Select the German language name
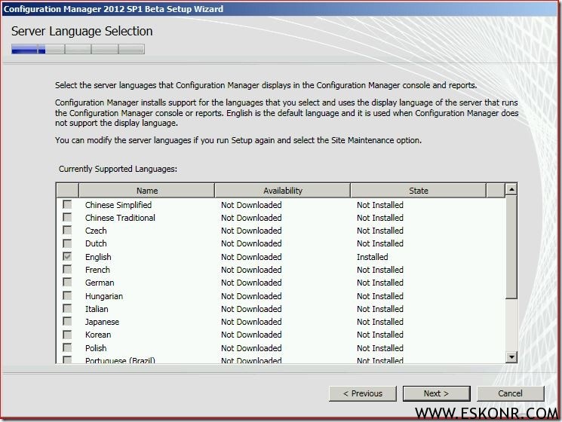The height and width of the screenshot is (422, 562). point(100,283)
